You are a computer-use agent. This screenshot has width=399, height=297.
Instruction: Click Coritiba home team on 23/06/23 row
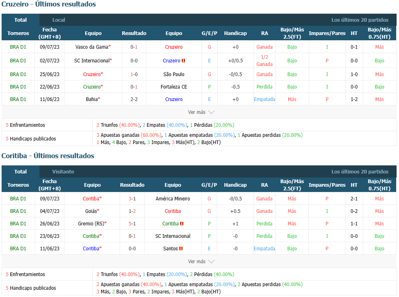point(91,236)
